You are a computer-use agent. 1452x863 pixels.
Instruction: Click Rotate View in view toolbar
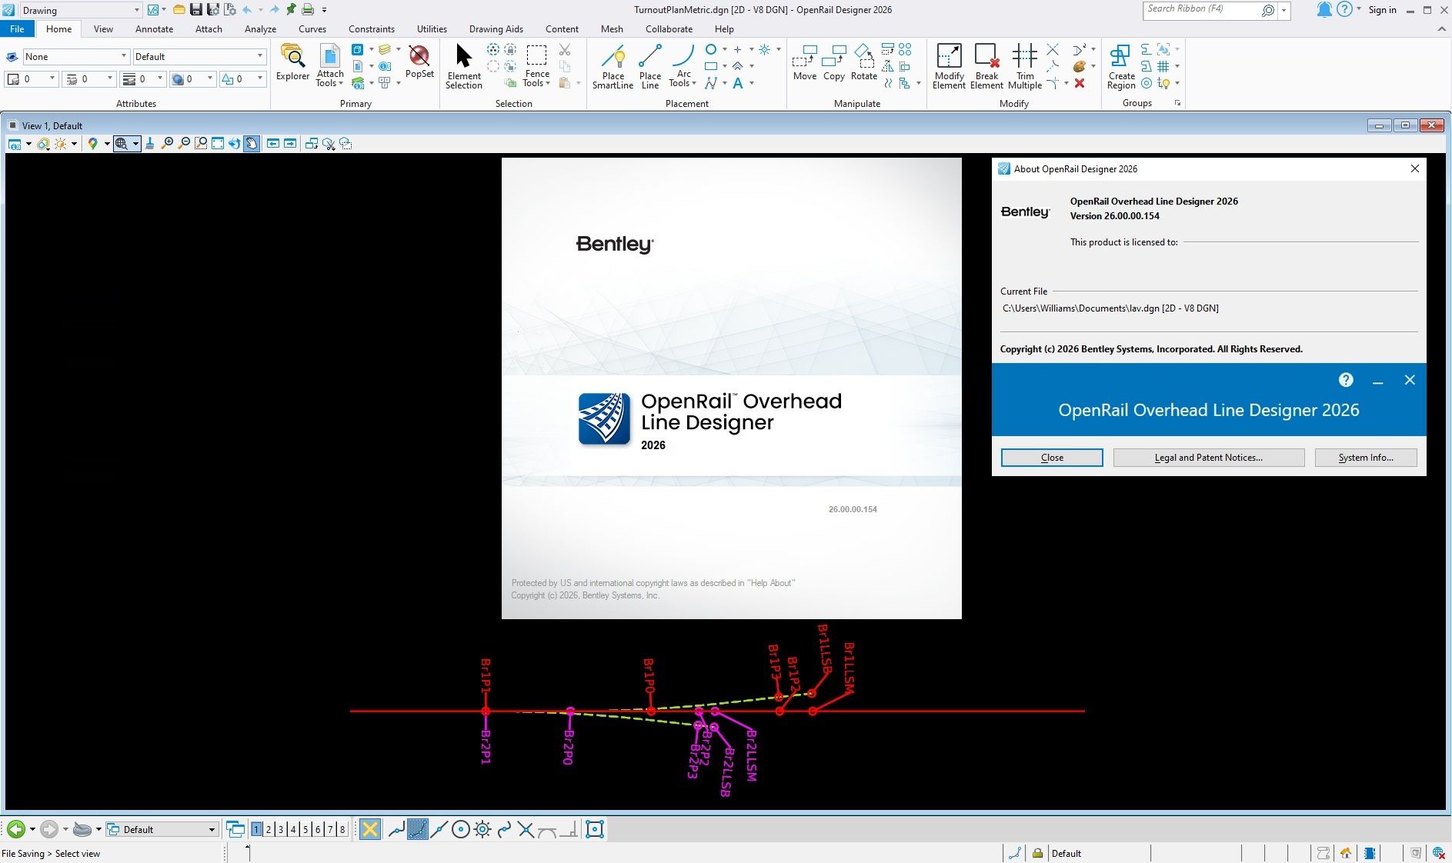(x=235, y=143)
